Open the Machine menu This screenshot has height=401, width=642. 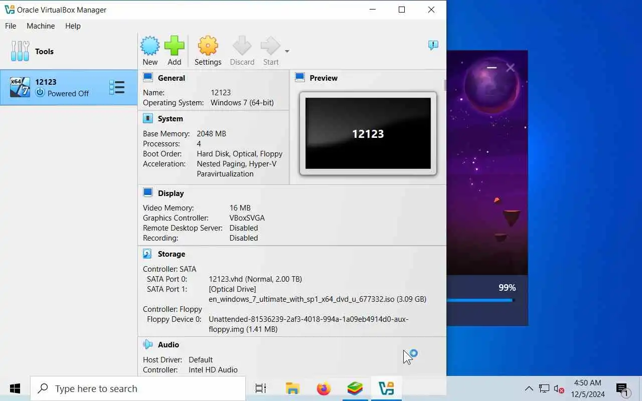pos(41,26)
